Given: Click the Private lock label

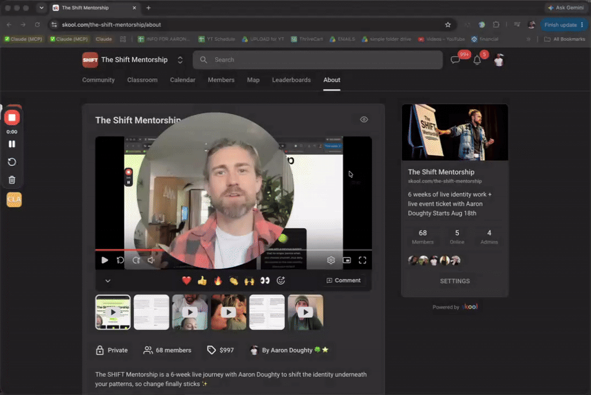Looking at the screenshot, I should coord(111,350).
